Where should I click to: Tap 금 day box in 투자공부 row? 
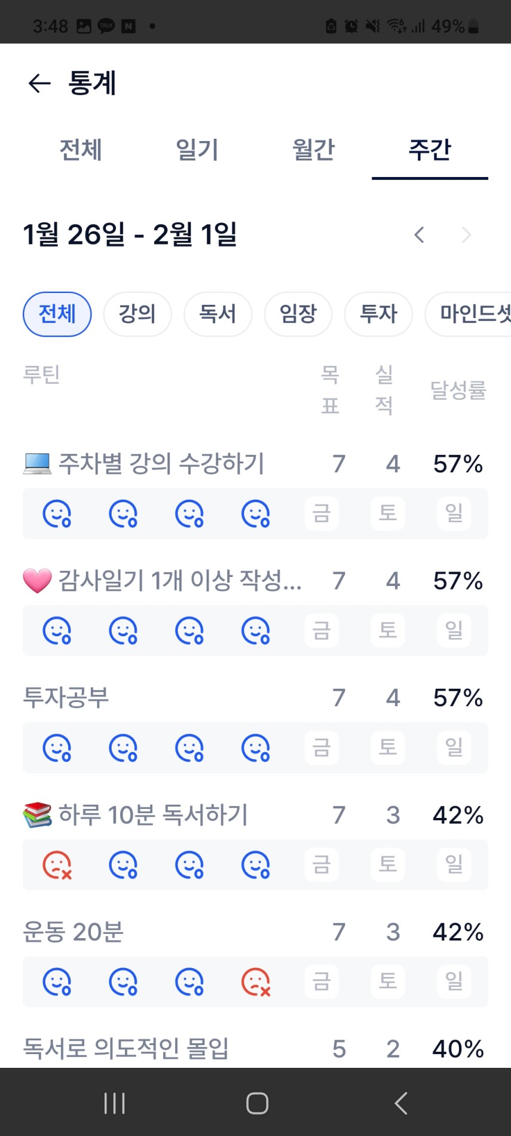322,747
